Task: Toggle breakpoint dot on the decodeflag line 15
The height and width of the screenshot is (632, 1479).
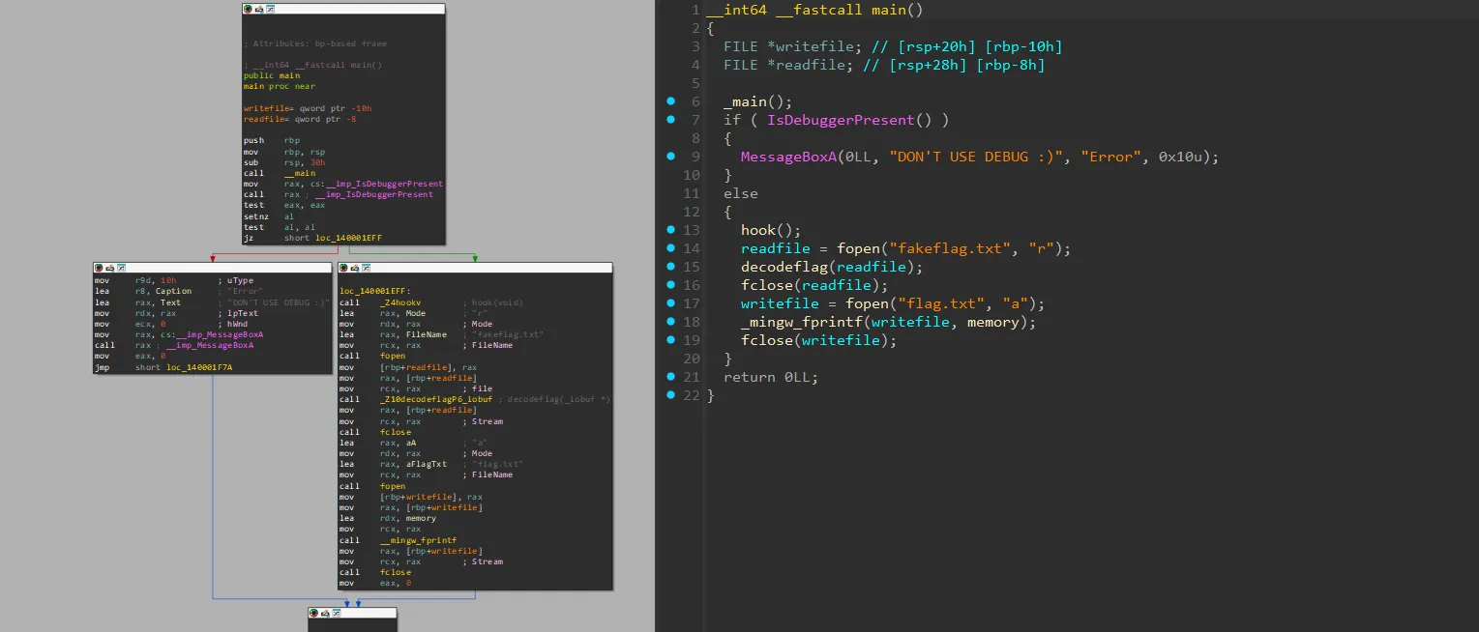Action: point(669,267)
